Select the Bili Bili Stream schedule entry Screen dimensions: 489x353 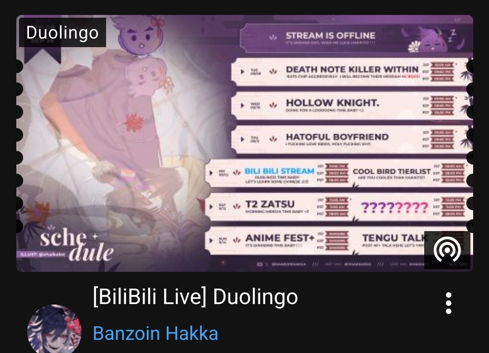[279, 174]
